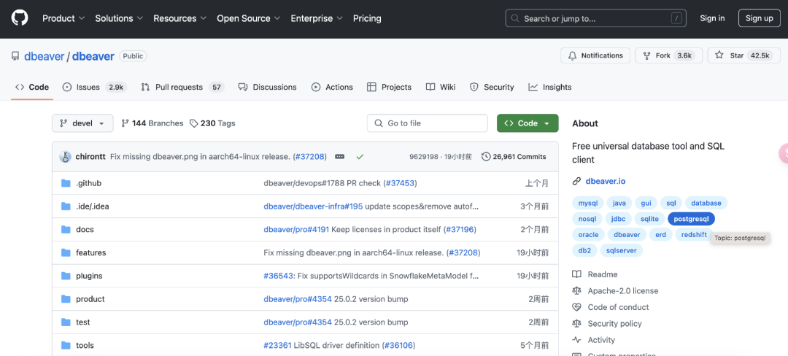Select the postgresql topic tag
This screenshot has width=788, height=356.
coord(691,219)
